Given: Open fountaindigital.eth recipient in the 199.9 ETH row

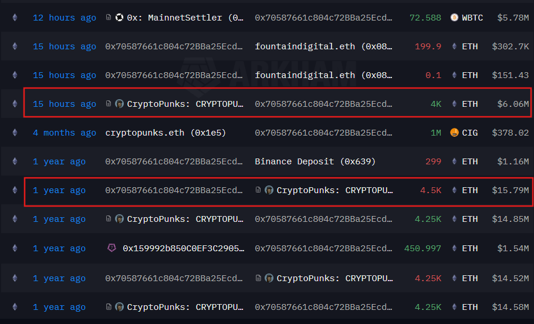Looking at the screenshot, I should tap(323, 47).
